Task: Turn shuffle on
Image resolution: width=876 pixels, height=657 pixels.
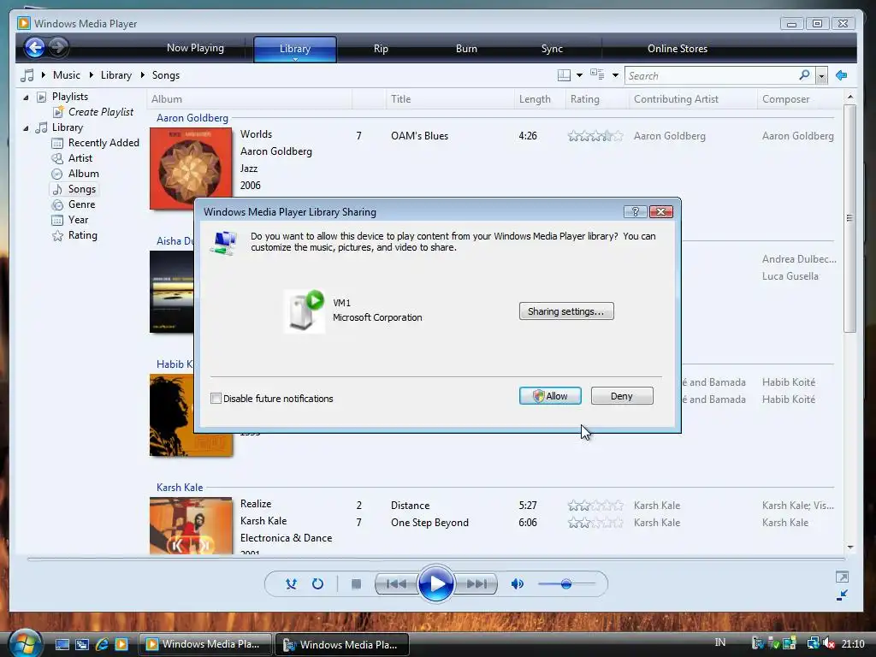Action: point(291,583)
